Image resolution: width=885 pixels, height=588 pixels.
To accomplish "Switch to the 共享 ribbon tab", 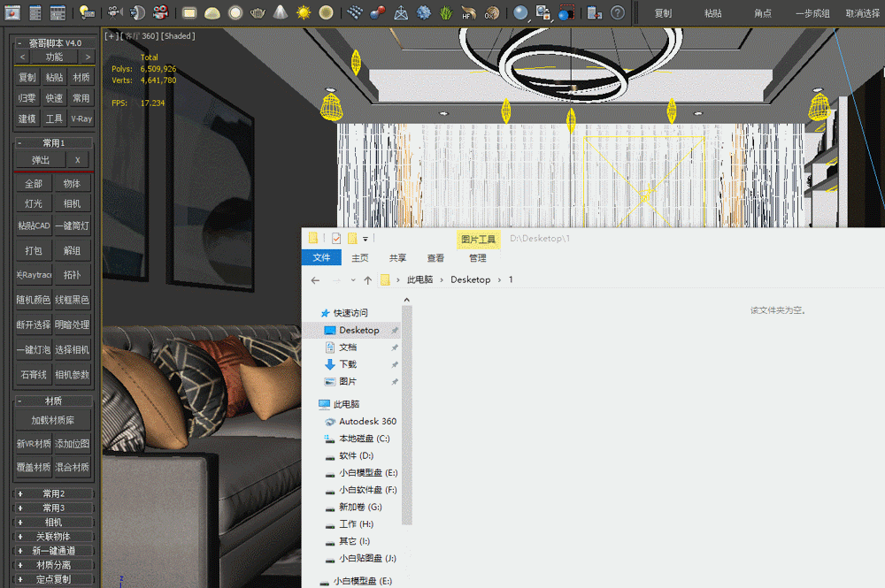I will pyautogui.click(x=398, y=257).
